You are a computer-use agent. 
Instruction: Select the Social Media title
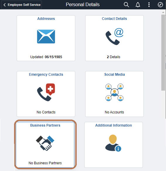click(x=114, y=75)
